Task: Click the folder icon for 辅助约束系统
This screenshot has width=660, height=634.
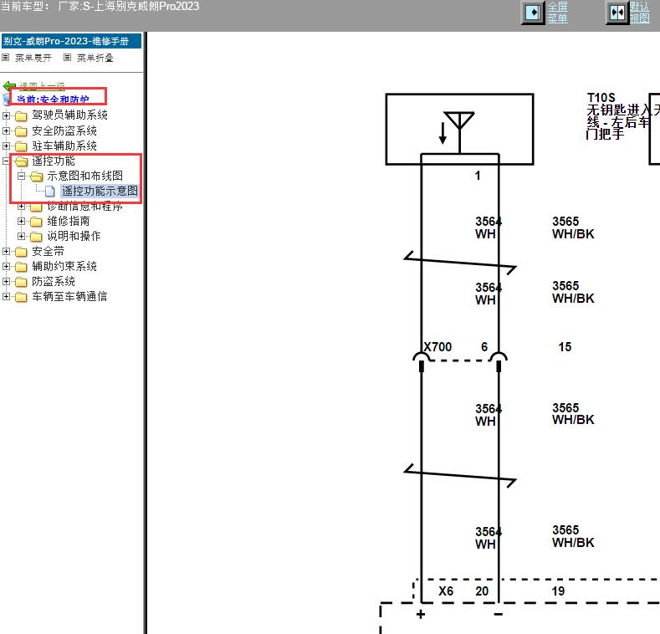Action: click(x=21, y=267)
